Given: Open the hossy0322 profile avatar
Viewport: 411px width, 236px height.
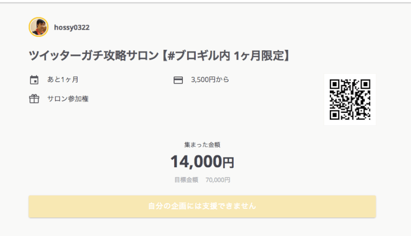Looking at the screenshot, I should (39, 27).
